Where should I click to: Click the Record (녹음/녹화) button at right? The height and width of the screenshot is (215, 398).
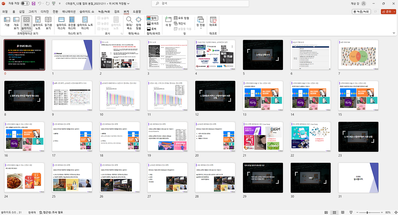pyautogui.click(x=361, y=11)
